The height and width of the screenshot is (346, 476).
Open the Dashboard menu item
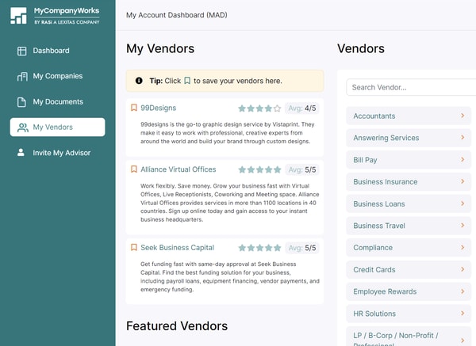pos(57,51)
